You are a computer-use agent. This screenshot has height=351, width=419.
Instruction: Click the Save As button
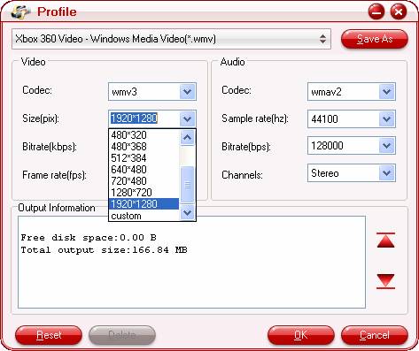[375, 39]
